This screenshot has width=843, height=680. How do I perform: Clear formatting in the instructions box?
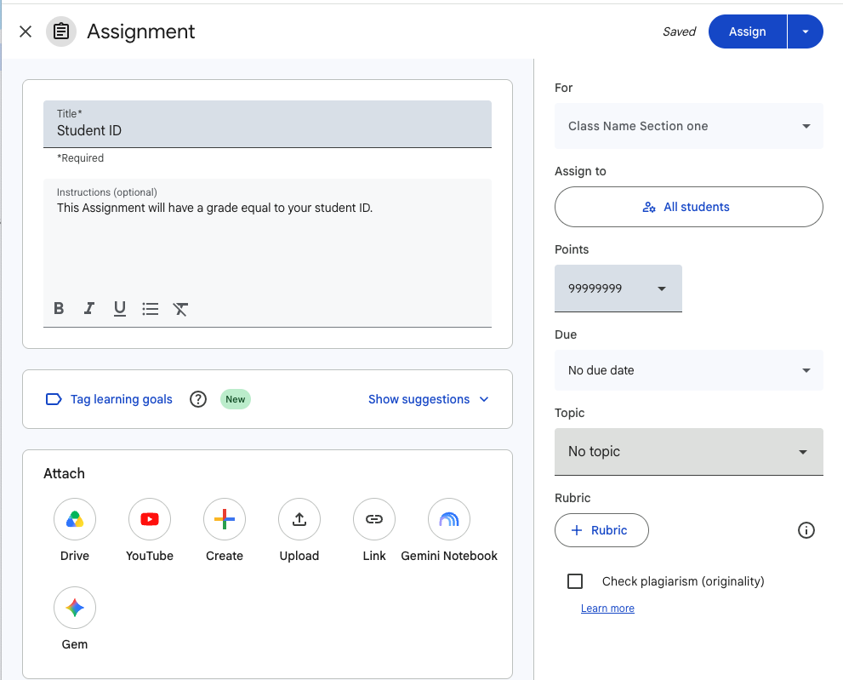tap(180, 308)
